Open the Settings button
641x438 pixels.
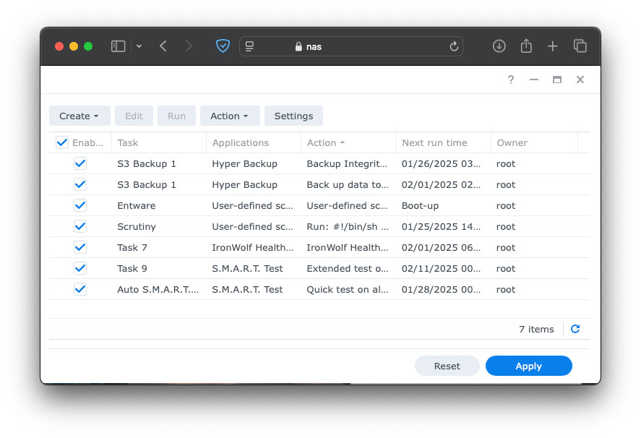293,116
